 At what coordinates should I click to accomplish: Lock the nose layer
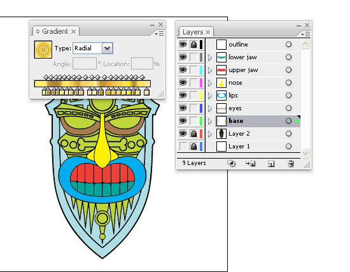click(193, 83)
